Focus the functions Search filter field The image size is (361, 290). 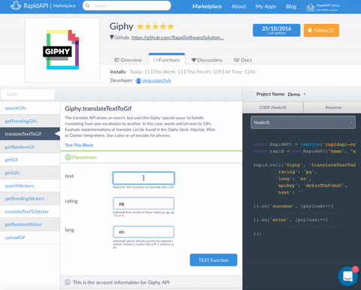point(28,94)
